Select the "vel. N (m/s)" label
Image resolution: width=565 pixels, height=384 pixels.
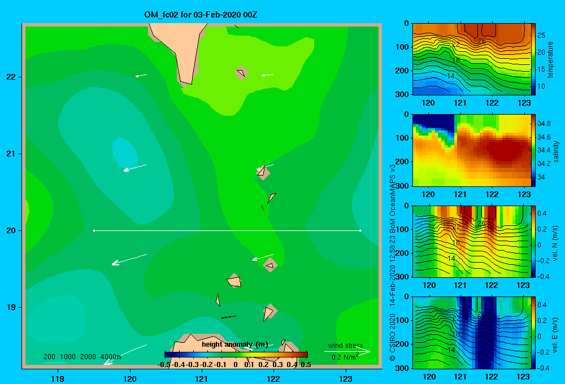[555, 243]
